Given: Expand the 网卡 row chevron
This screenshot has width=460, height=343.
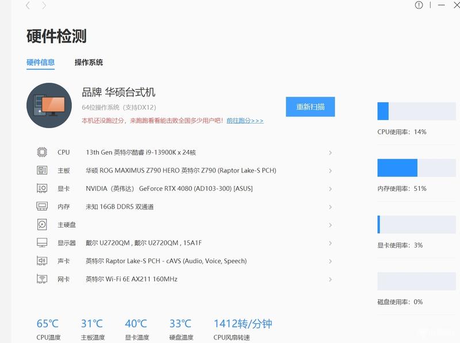Looking at the screenshot, I should point(330,279).
